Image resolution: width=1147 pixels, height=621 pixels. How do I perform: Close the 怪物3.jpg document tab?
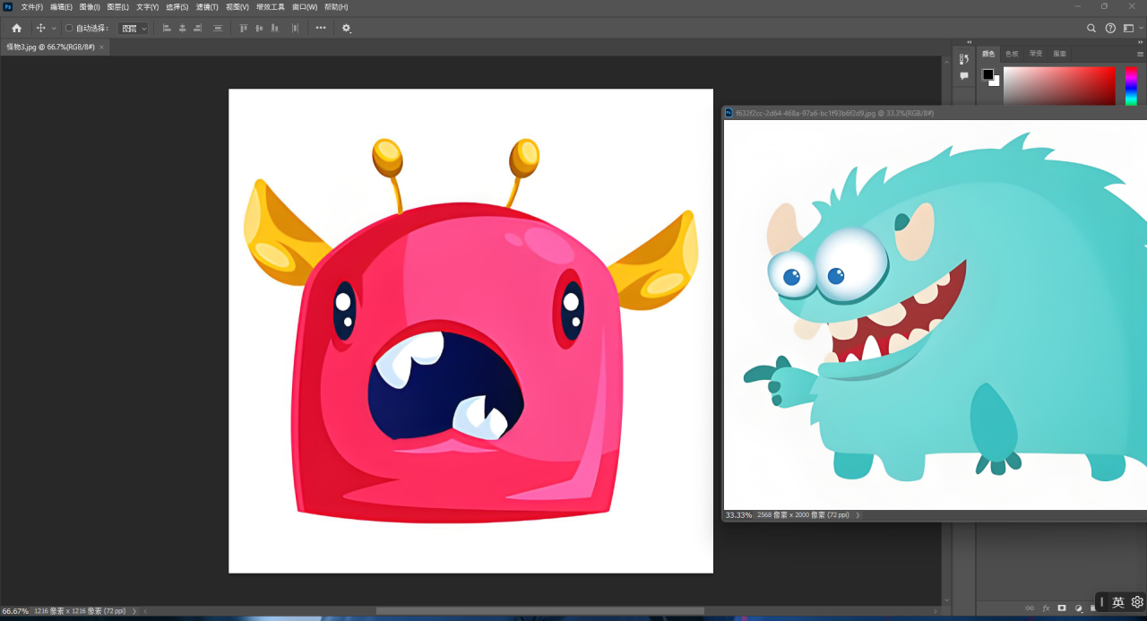click(101, 47)
